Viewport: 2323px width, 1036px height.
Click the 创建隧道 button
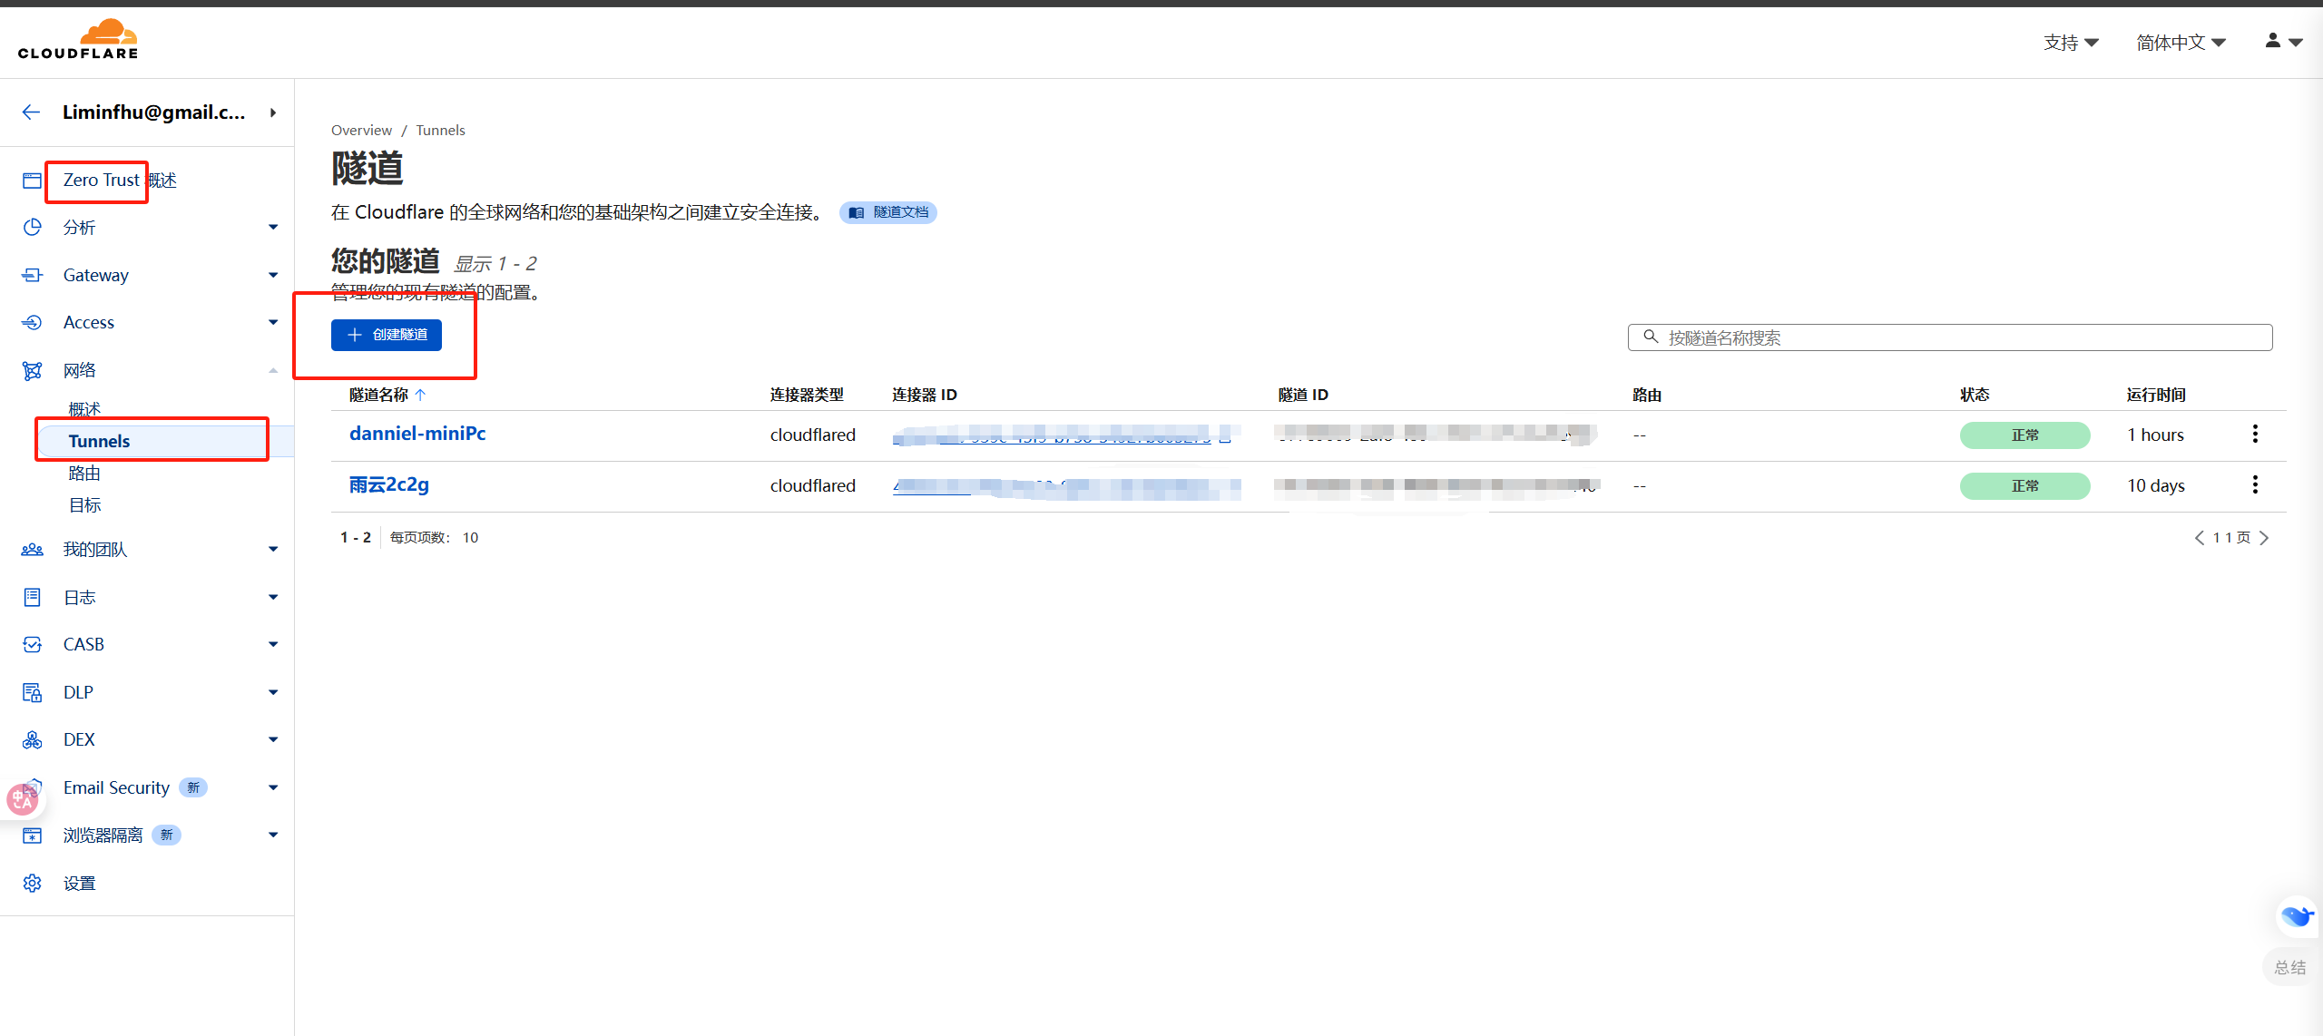tap(387, 335)
